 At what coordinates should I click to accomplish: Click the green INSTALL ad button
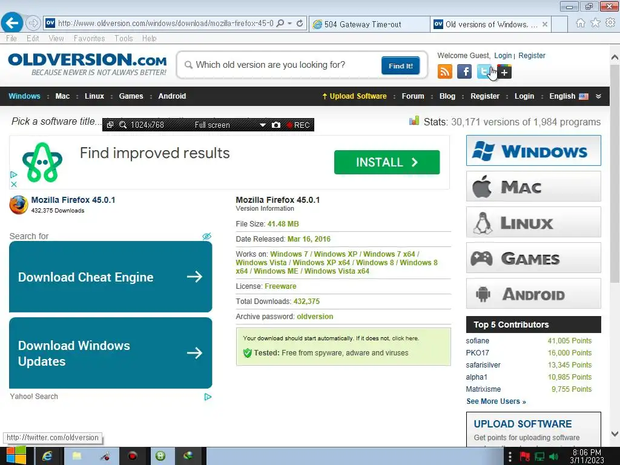coord(387,162)
